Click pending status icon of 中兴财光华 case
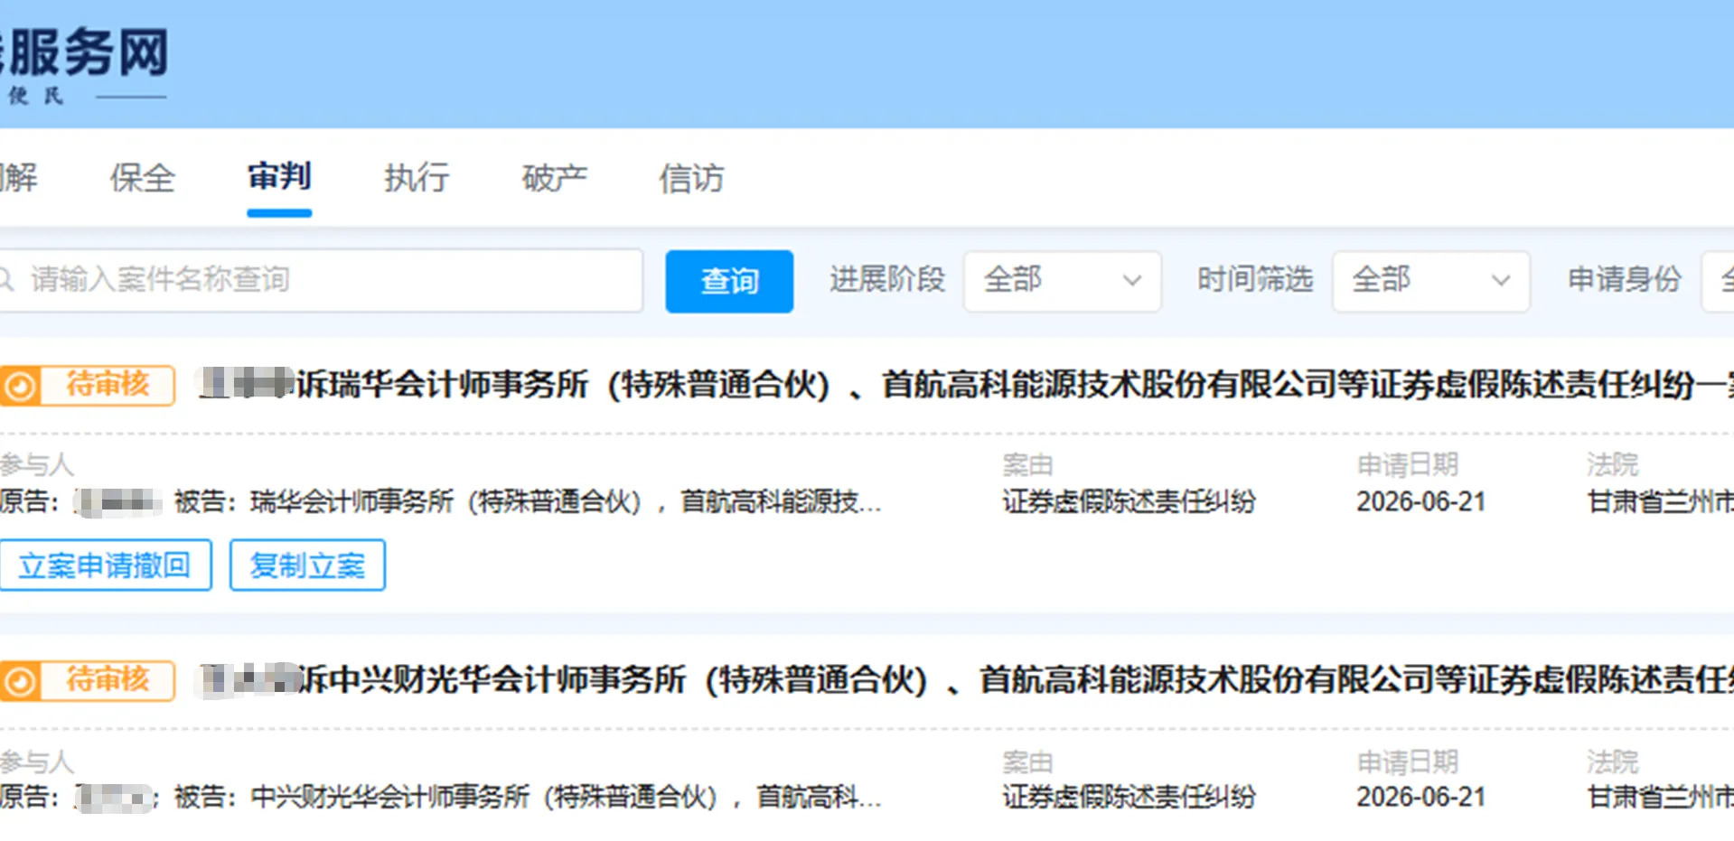The width and height of the screenshot is (1734, 841). pos(20,681)
